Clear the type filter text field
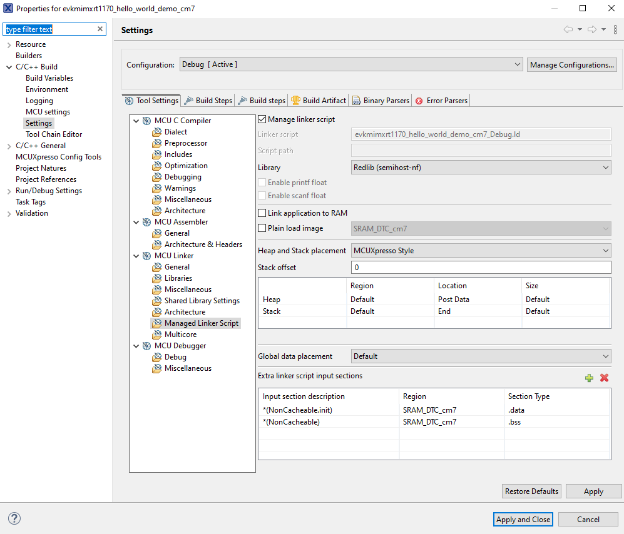This screenshot has height=534, width=624. tap(100, 29)
